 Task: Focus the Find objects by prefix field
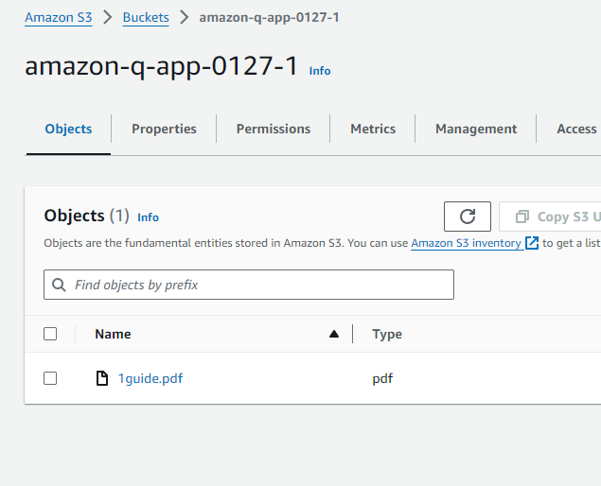pos(256,285)
